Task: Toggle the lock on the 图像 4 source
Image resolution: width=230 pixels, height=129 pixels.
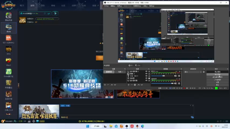Action: click(x=149, y=74)
